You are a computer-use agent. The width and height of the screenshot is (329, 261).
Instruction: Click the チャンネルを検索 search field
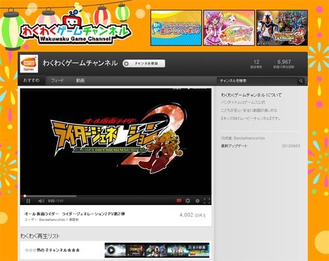pyautogui.click(x=257, y=81)
